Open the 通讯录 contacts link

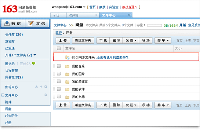click(x=10, y=63)
